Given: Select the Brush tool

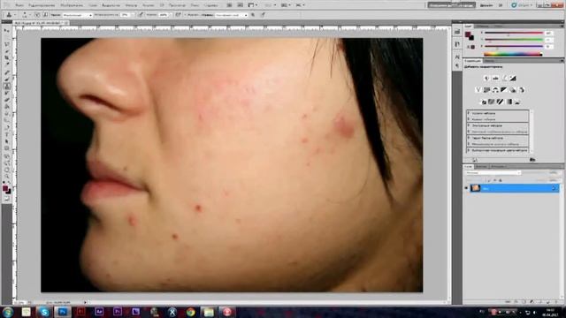Looking at the screenshot, I should coord(6,79).
